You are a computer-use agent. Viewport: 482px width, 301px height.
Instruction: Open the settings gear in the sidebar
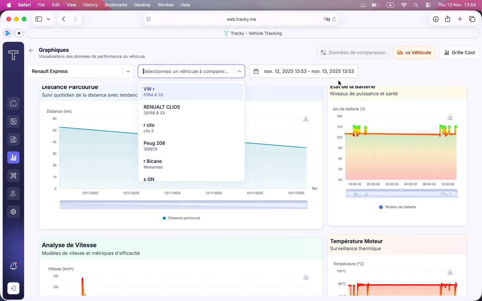pos(13,212)
